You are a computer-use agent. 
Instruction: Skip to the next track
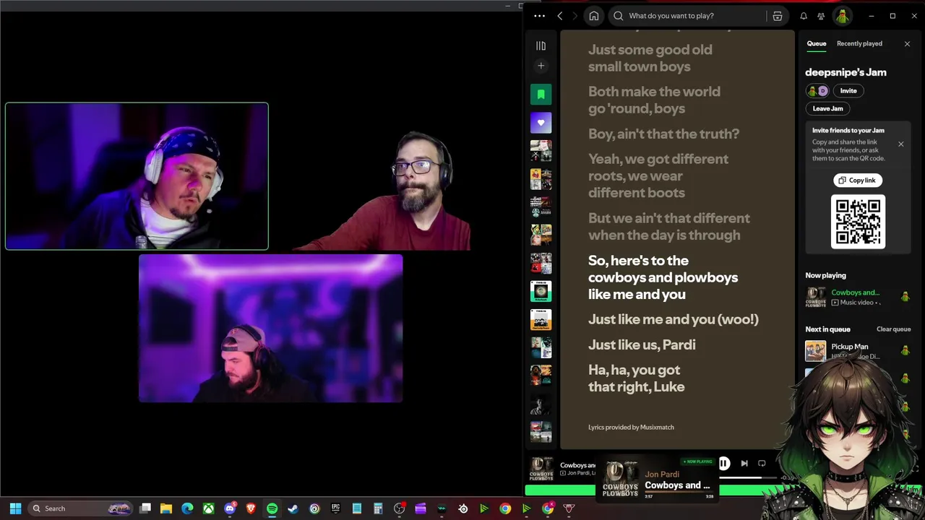[x=744, y=464]
